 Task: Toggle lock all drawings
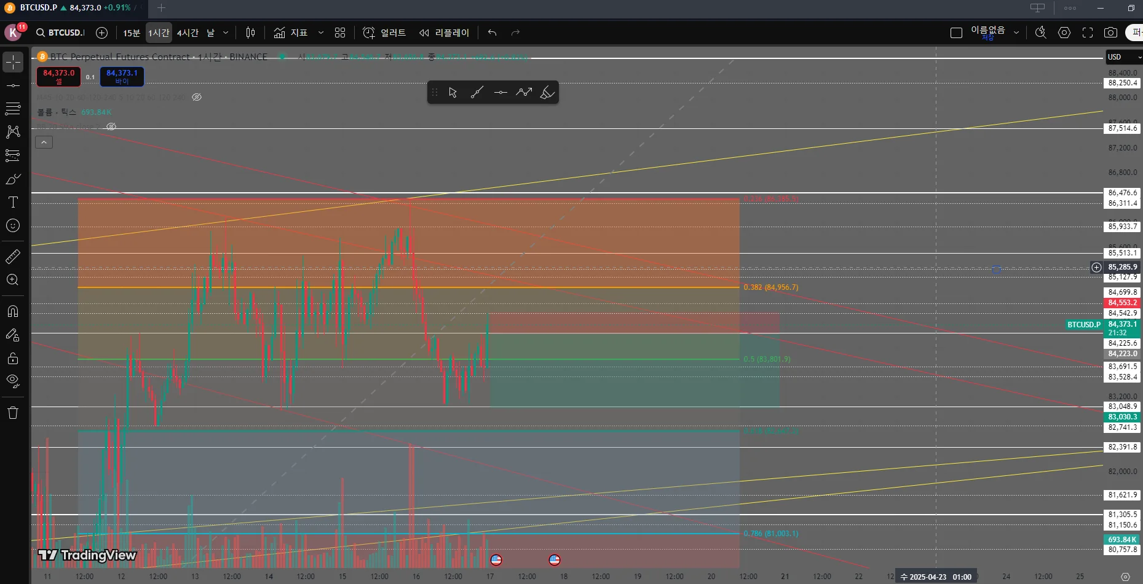13,358
